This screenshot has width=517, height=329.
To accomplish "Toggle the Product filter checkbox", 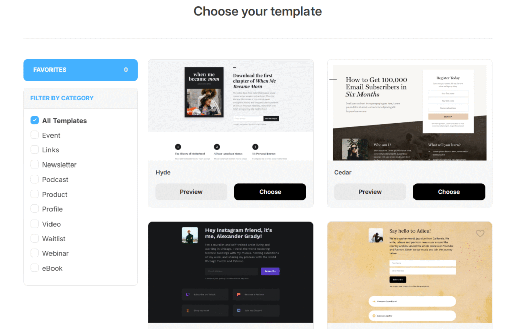I will [x=35, y=194].
